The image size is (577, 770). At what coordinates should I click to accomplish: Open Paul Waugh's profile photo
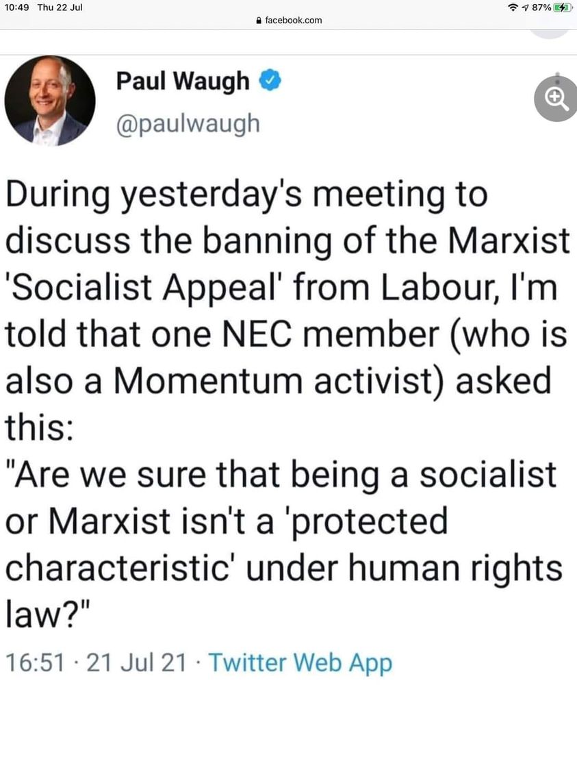click(50, 101)
